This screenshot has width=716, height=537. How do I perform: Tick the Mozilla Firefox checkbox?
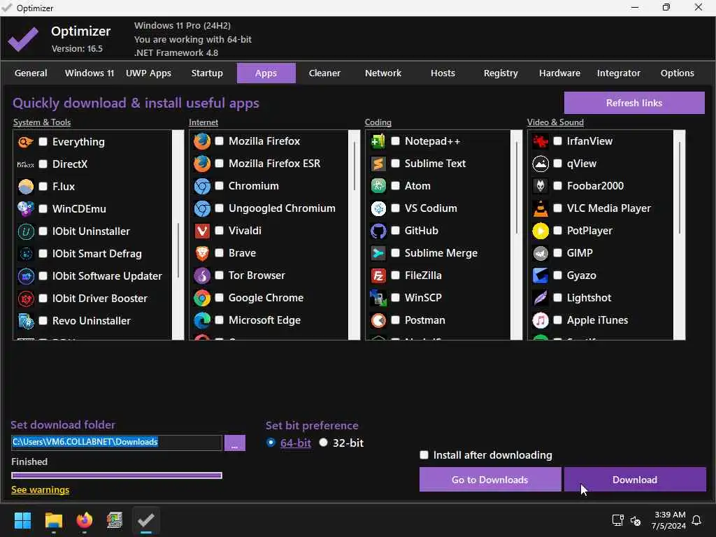click(x=219, y=141)
